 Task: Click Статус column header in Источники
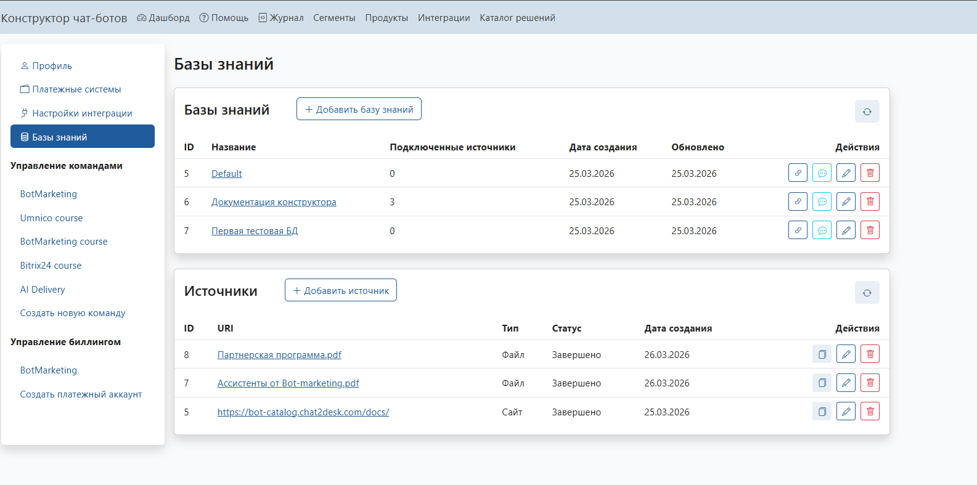coord(566,328)
